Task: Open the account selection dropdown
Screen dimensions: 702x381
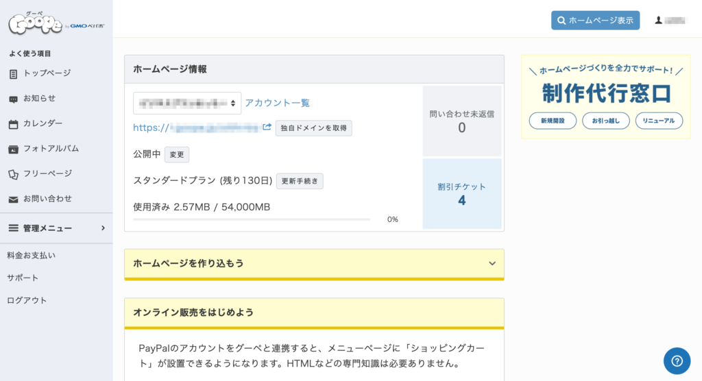Action: tap(187, 103)
